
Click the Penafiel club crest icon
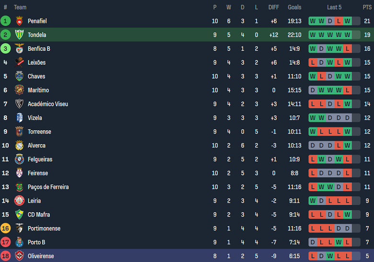click(x=19, y=21)
